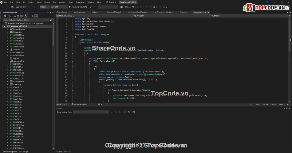
Task: Collapse the MaxCare_v25.02.12 project node
Action: [5, 26]
